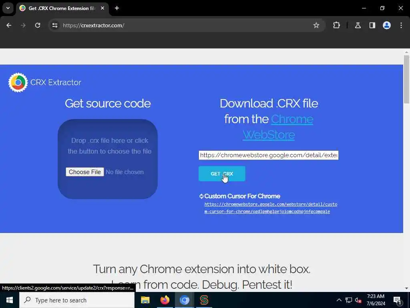
Task: Expand the tab search dropdown arrow
Action: pyautogui.click(x=8, y=8)
